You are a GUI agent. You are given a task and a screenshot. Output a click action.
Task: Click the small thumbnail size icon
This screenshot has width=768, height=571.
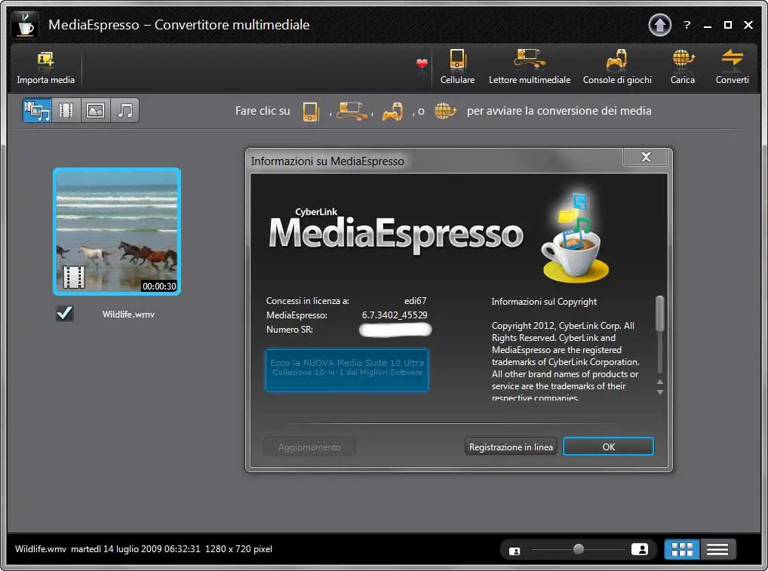tap(515, 551)
